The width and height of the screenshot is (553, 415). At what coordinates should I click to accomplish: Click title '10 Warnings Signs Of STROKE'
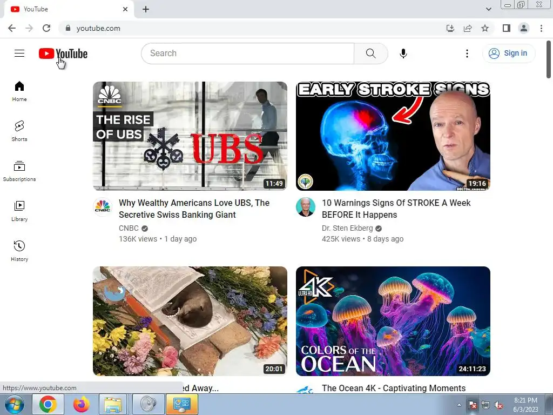(396, 209)
